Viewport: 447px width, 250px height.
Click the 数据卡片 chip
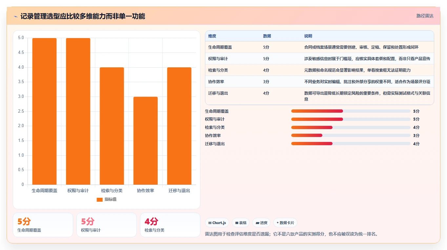[285, 223]
